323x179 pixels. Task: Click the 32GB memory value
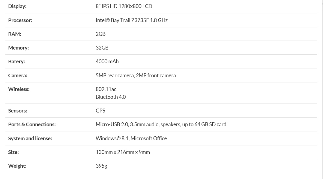(102, 48)
